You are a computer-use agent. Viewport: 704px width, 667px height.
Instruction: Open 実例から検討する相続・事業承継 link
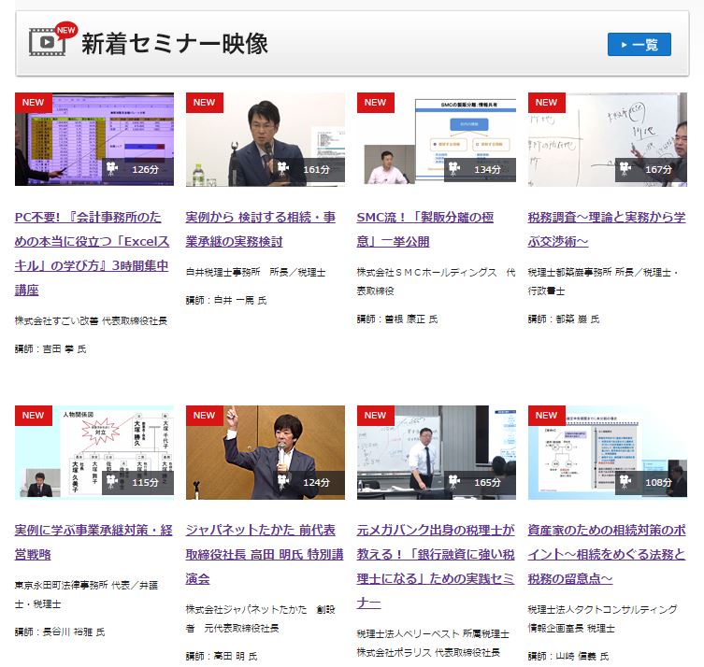pyautogui.click(x=261, y=229)
